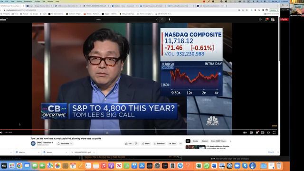This screenshot has height=171, width=304.
Task: Clear the YouTube search box with X
Action: point(157,19)
